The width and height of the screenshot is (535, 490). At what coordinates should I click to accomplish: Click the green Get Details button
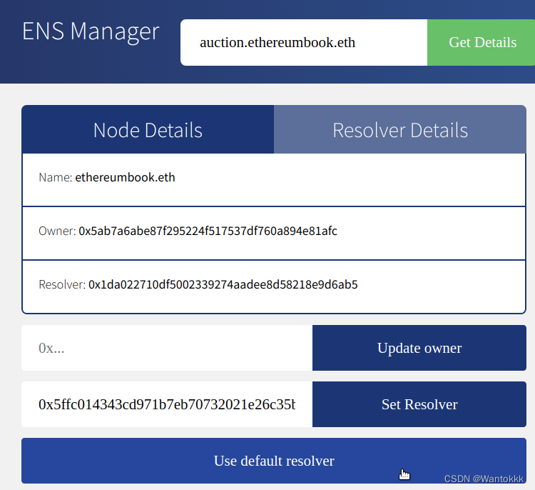(x=481, y=42)
